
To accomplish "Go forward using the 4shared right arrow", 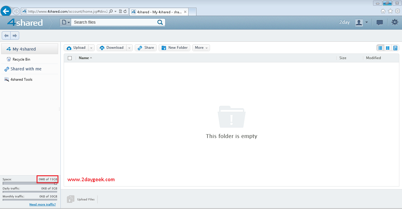I will pyautogui.click(x=15, y=35).
